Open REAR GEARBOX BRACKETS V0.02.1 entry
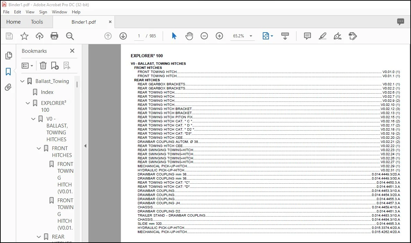The height and width of the screenshot is (243, 411). point(269,84)
